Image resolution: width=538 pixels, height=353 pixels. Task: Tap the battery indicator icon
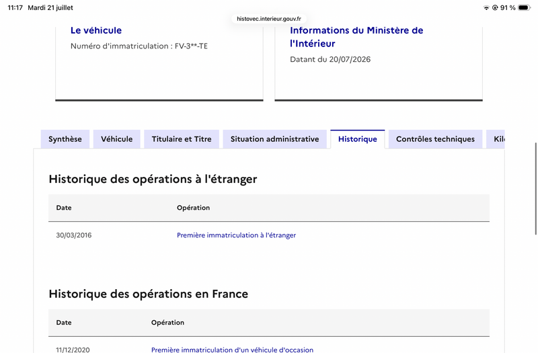click(524, 7)
